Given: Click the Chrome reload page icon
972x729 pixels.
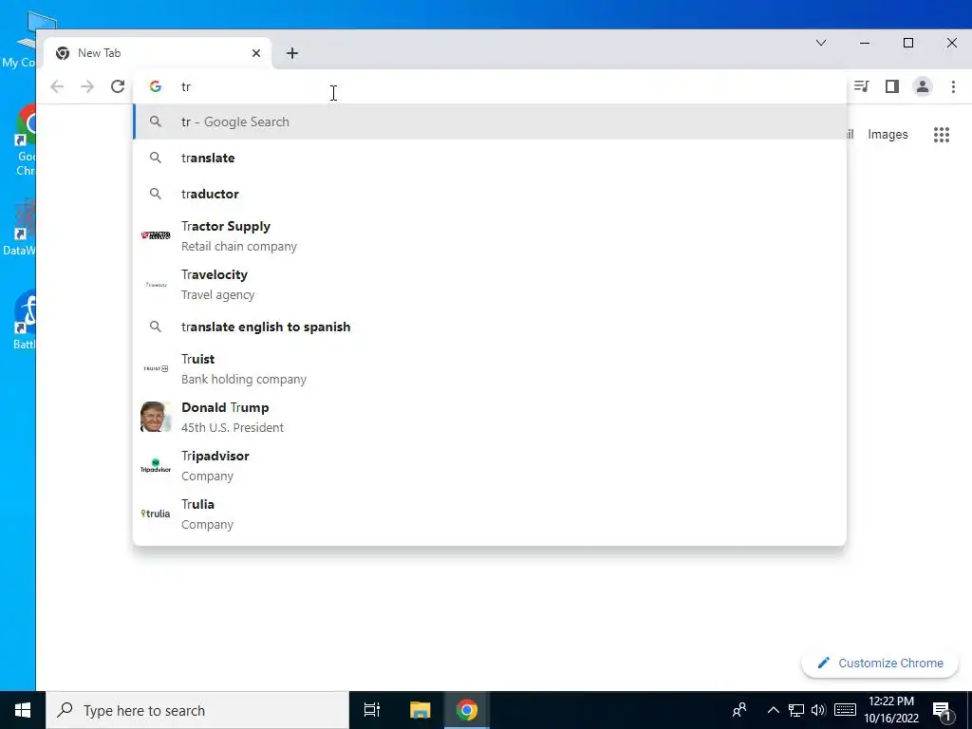Looking at the screenshot, I should point(118,86).
